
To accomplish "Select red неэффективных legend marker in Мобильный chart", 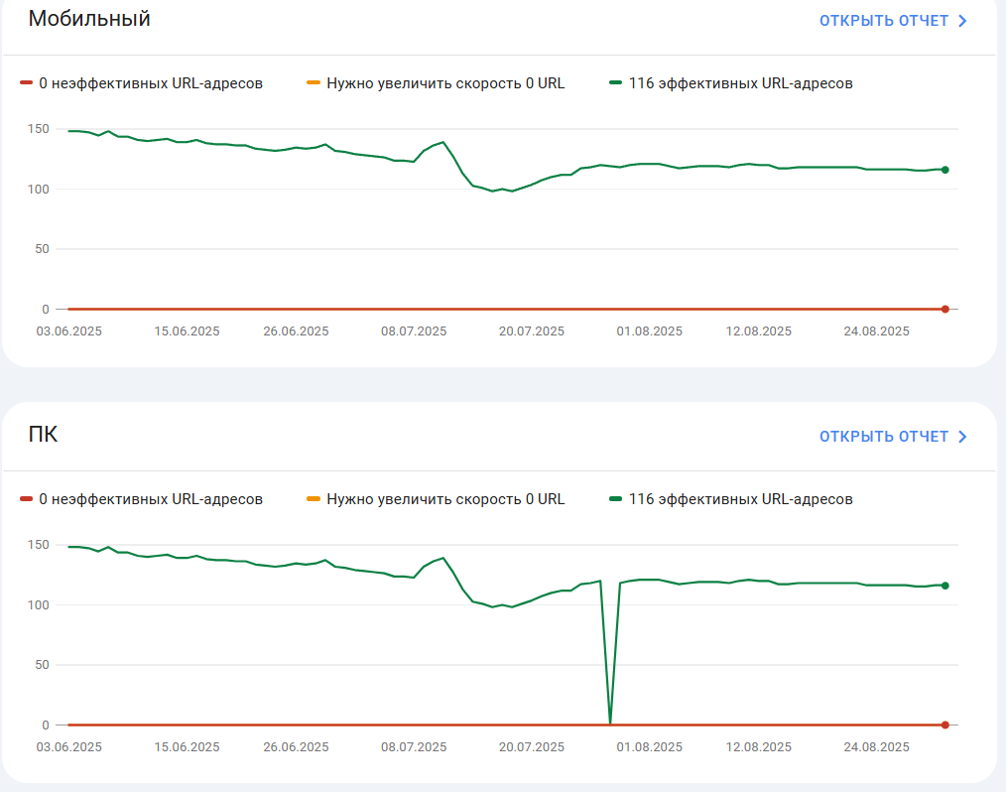I will point(26,82).
